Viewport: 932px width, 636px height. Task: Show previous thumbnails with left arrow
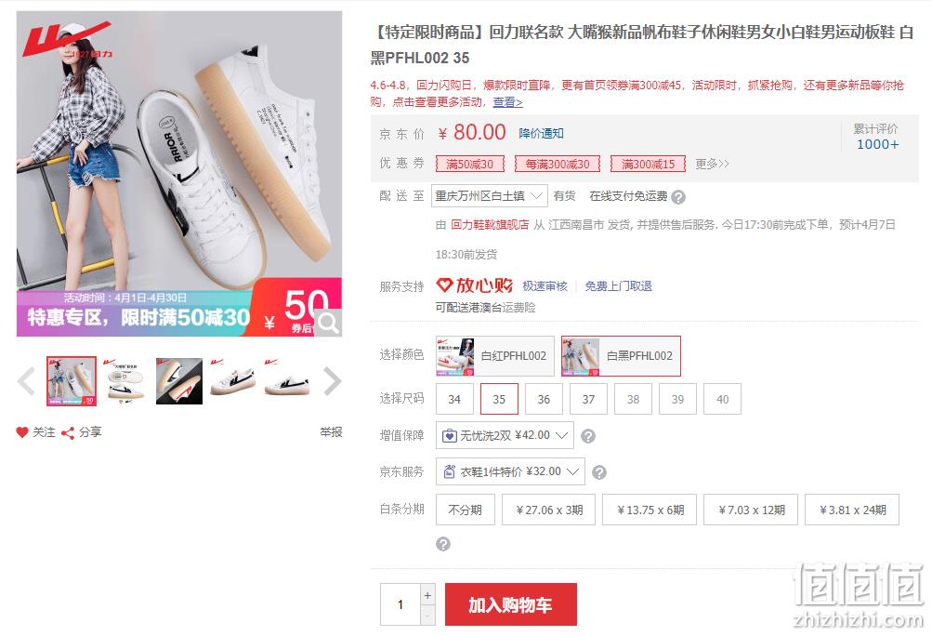coord(27,381)
